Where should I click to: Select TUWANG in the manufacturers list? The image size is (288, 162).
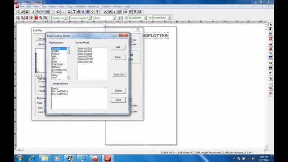pyautogui.click(x=57, y=72)
